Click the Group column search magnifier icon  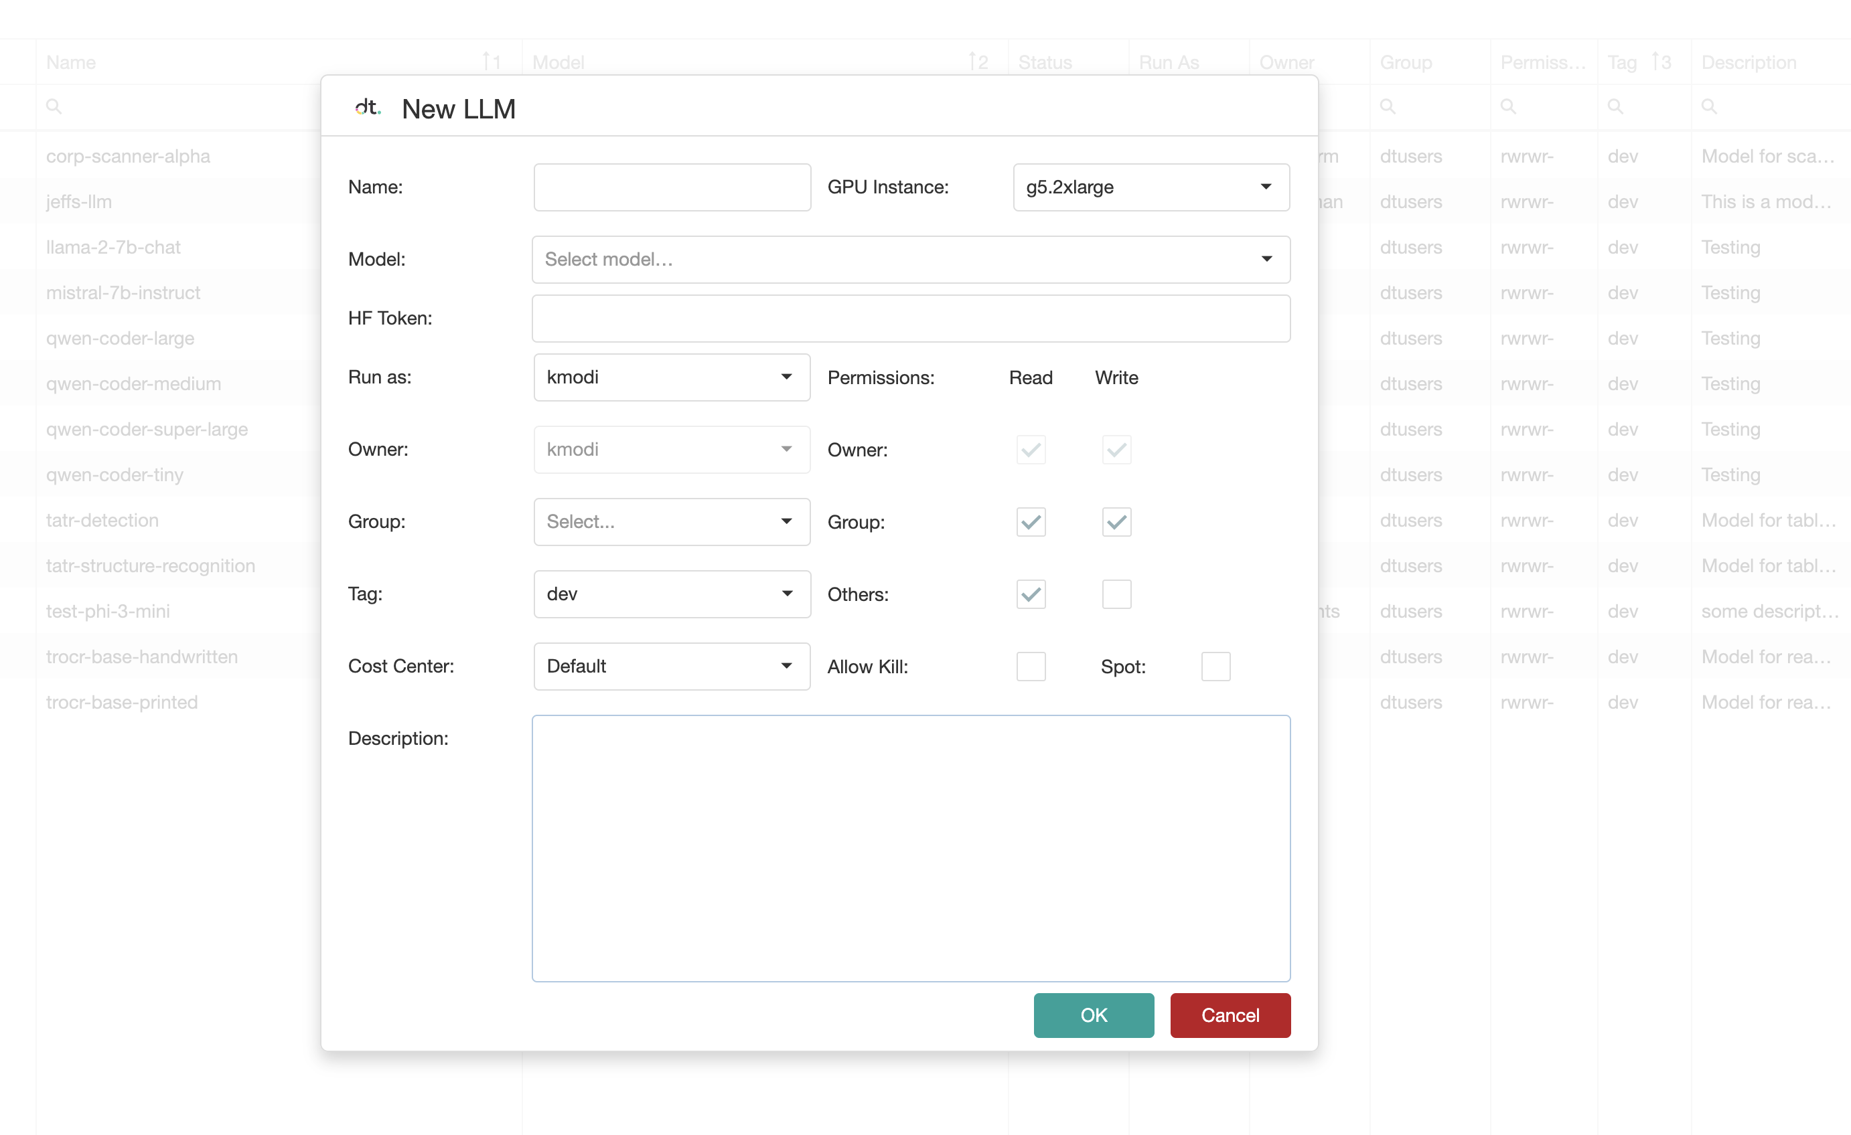(1388, 106)
